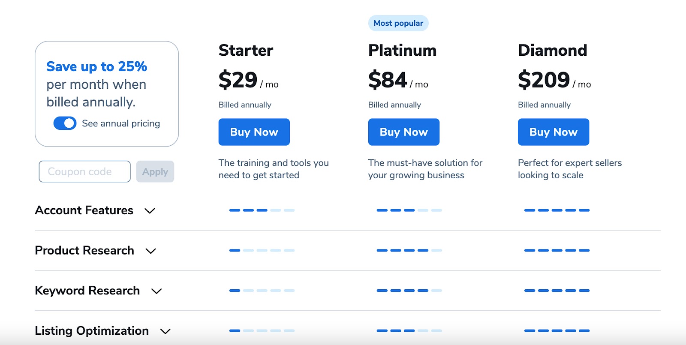The width and height of the screenshot is (686, 345).
Task: Click the Account Features section label
Action: point(84,210)
